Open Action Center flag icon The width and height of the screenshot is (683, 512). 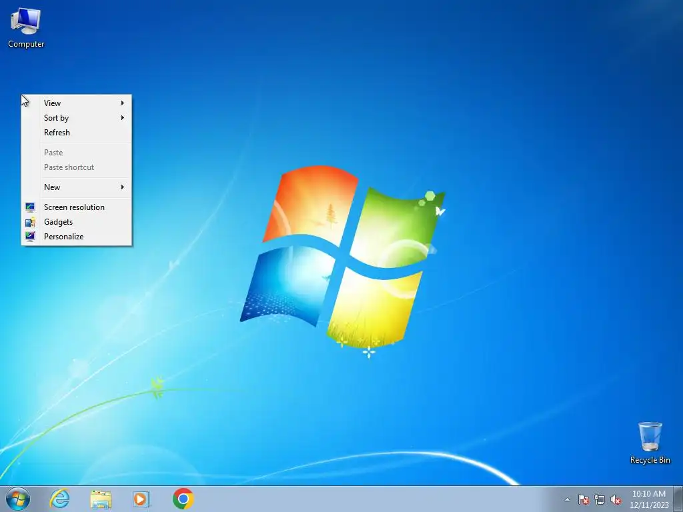coord(583,499)
